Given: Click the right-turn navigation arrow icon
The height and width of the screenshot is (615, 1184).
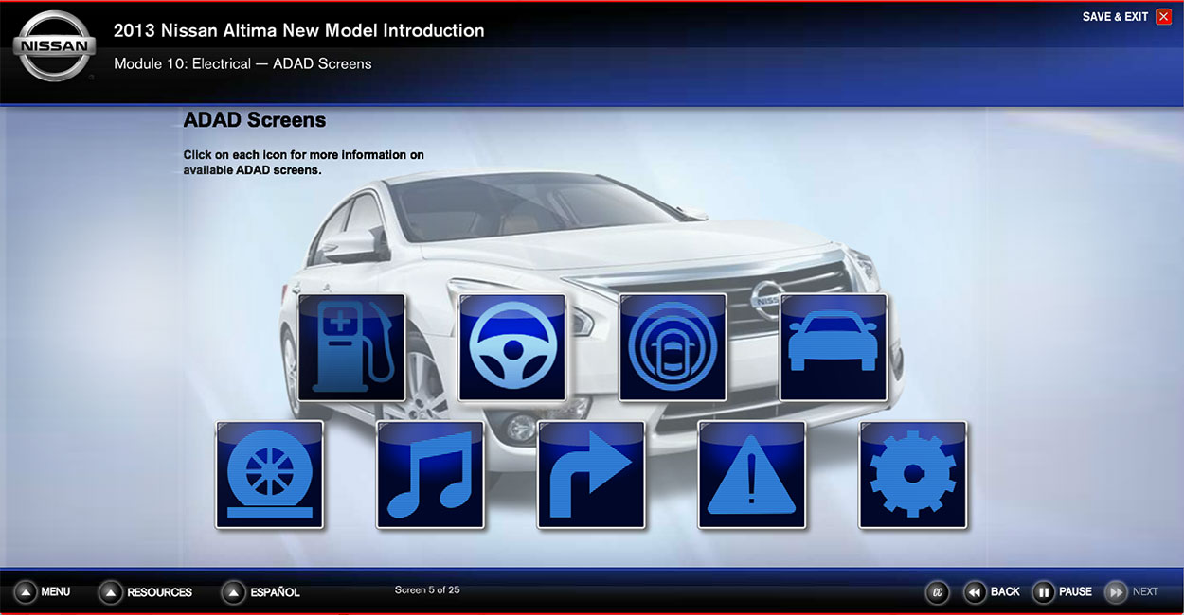Looking at the screenshot, I should 591,474.
